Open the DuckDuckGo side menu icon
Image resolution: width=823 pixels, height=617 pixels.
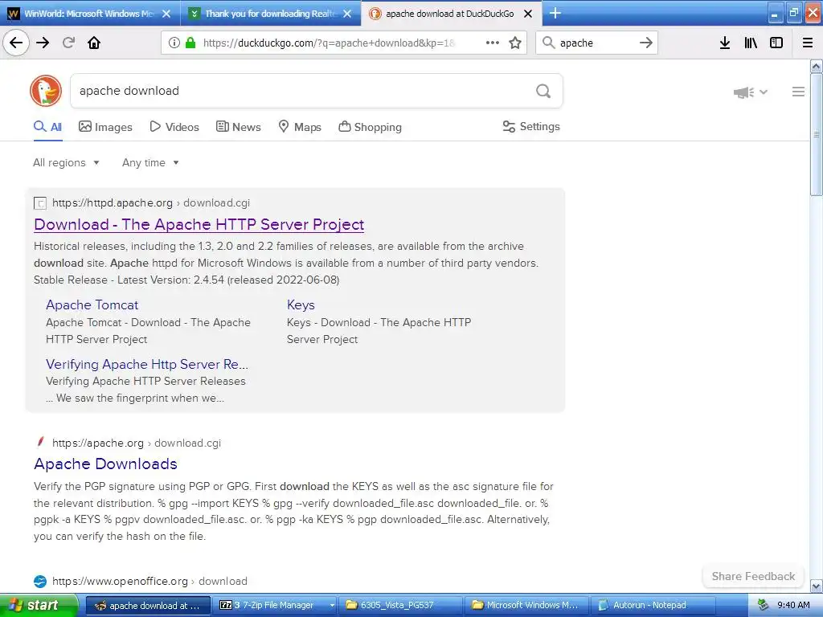798,92
